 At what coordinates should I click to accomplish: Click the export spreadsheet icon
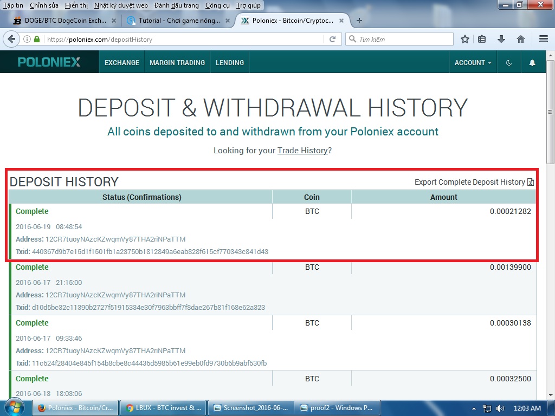[530, 182]
